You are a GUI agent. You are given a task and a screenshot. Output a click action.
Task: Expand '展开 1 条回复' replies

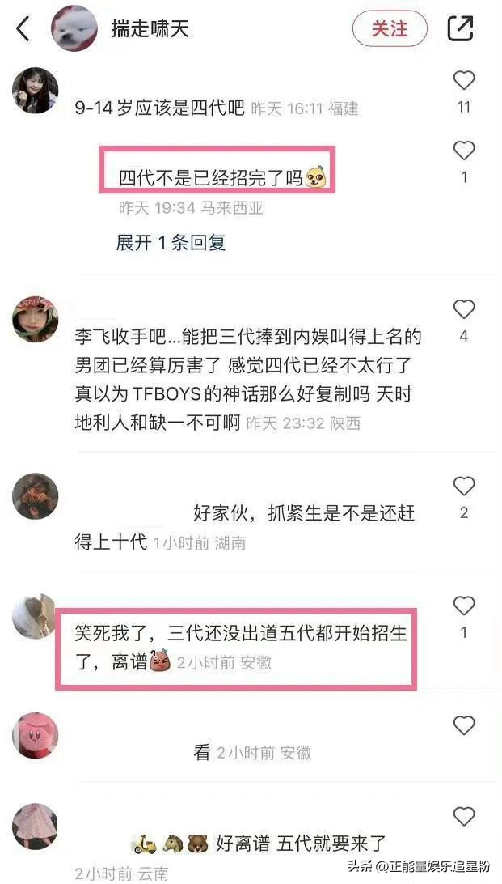(171, 242)
